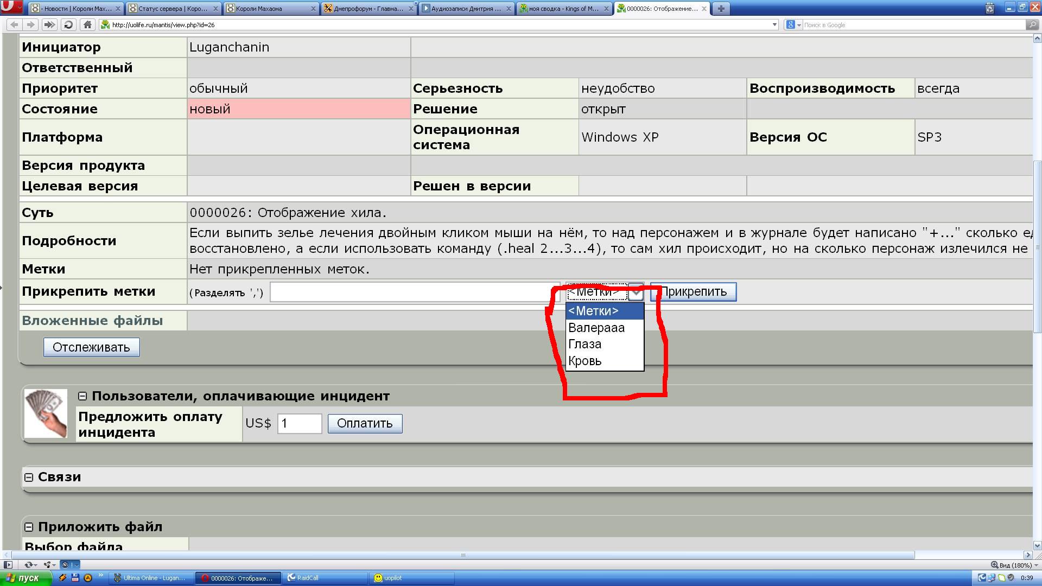Image resolution: width=1042 pixels, height=586 pixels.
Task: Click the Back navigation arrow
Action: click(x=15, y=24)
